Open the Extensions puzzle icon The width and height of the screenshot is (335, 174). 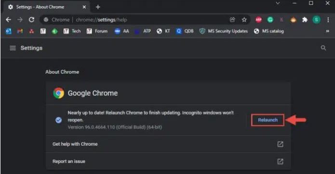(305, 20)
